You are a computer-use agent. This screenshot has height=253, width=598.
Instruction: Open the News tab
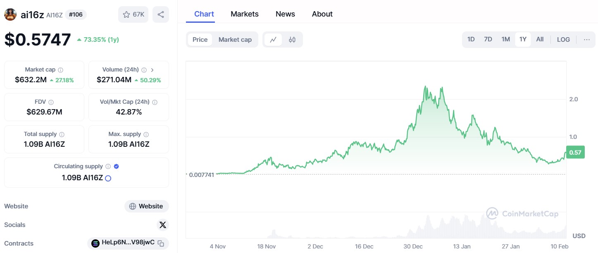pos(285,14)
